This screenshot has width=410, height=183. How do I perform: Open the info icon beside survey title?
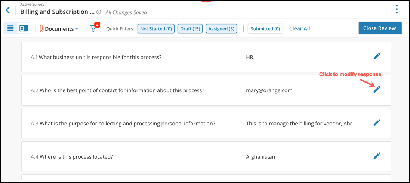pos(99,12)
